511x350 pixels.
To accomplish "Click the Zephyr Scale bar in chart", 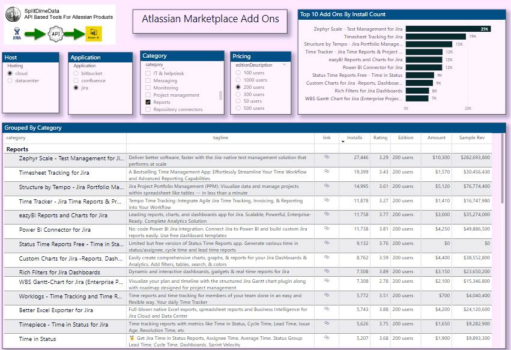I will click(x=448, y=29).
